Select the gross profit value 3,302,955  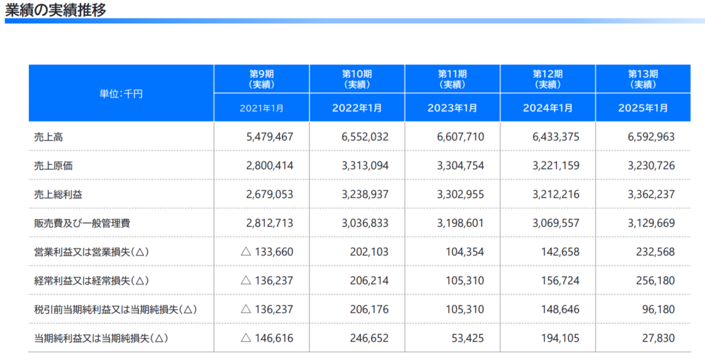coord(460,194)
